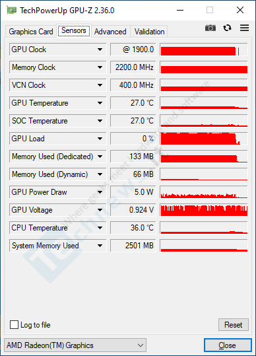Click the GPU Load red graph
Viewport: 256px width, 356px height.
coord(204,139)
